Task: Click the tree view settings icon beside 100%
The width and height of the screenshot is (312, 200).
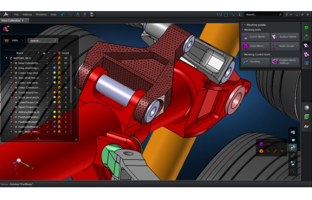Action: pos(6,41)
